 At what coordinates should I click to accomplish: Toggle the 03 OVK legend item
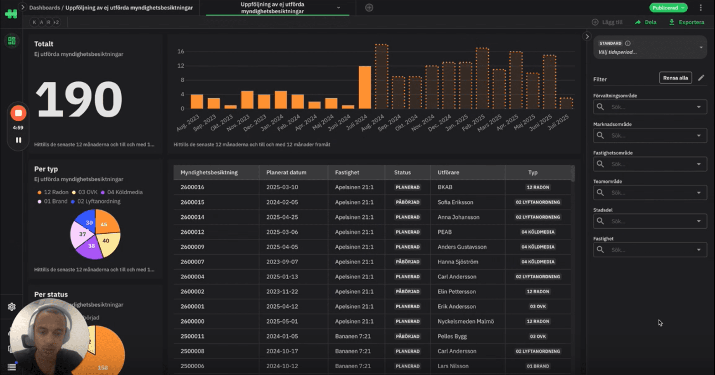85,192
